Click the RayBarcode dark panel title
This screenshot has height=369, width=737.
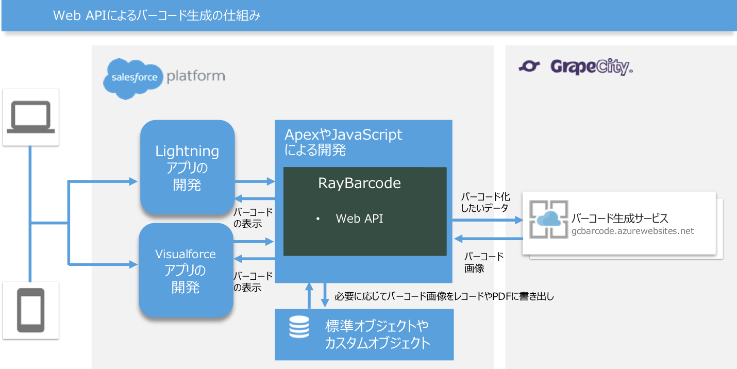coord(359,183)
